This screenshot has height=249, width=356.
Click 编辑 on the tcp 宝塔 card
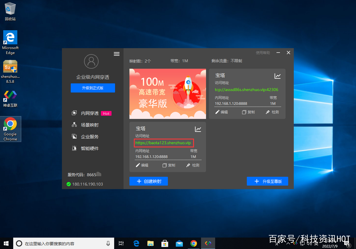click(x=222, y=112)
